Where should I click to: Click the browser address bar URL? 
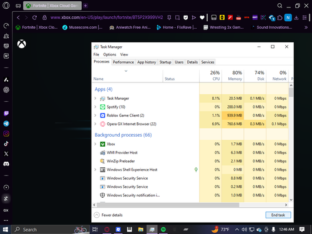click(x=107, y=17)
